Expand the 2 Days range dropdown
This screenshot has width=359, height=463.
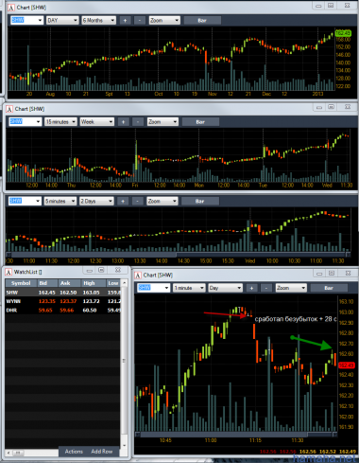(96, 201)
